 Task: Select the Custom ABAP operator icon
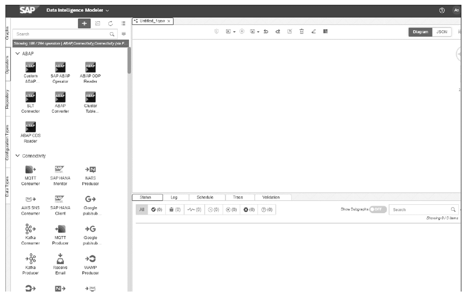[30, 67]
